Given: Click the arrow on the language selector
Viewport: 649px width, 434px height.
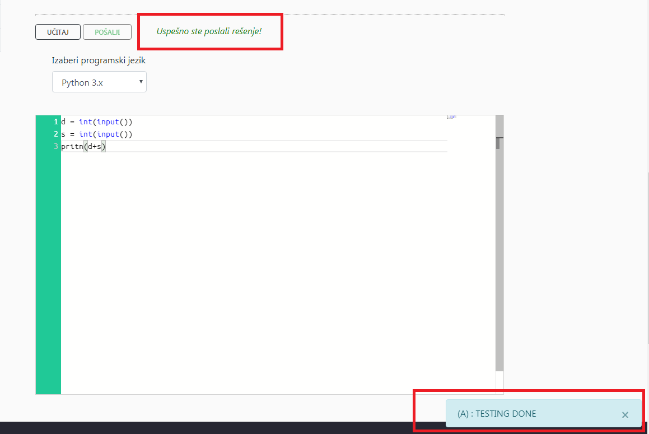Looking at the screenshot, I should point(141,82).
